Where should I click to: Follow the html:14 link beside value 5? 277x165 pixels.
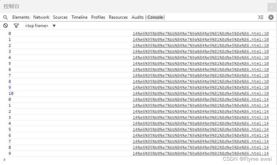point(201,129)
